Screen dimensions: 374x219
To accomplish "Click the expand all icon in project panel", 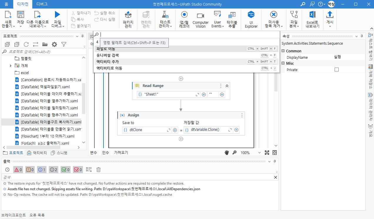I will (7, 44).
